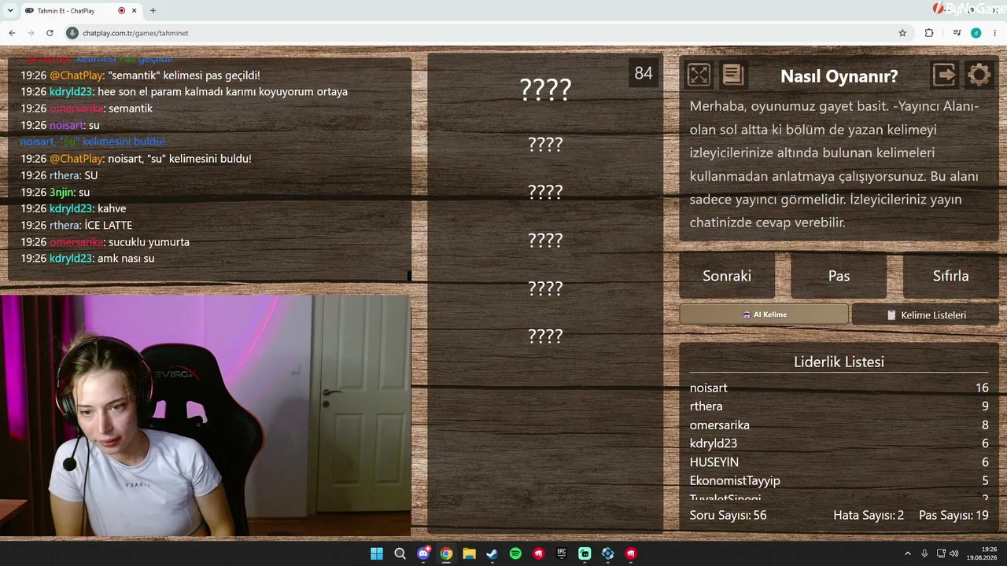Go back with the browser back arrow
The image size is (1007, 566).
pos(12,33)
